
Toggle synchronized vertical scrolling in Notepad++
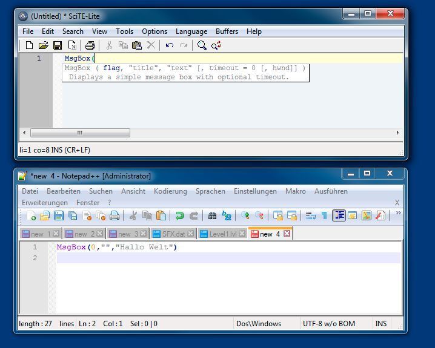click(x=277, y=215)
